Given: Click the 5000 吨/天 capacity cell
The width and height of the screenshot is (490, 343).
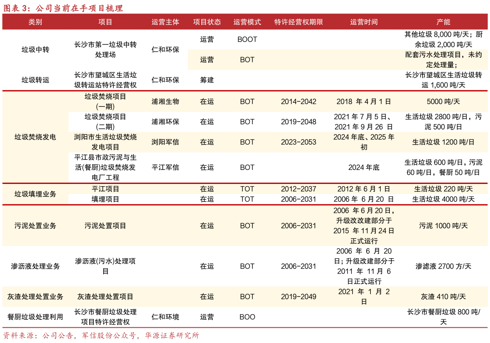Looking at the screenshot, I should [444, 101].
